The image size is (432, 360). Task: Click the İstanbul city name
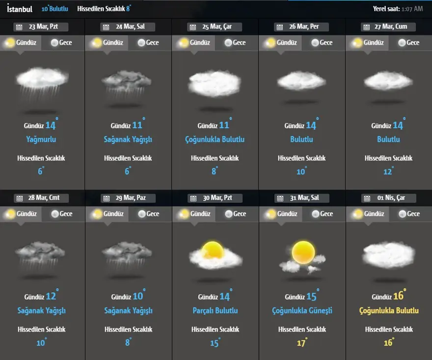pos(20,8)
